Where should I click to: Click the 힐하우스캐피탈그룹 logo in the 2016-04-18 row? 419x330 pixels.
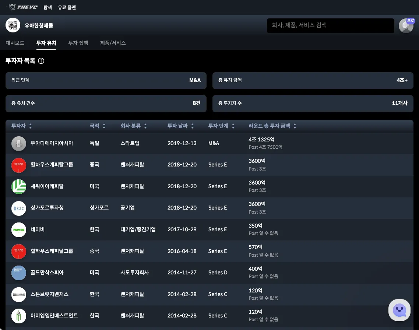(x=19, y=251)
